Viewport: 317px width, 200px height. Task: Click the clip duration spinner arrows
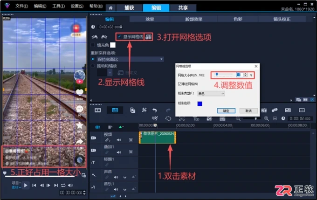click(x=121, y=27)
